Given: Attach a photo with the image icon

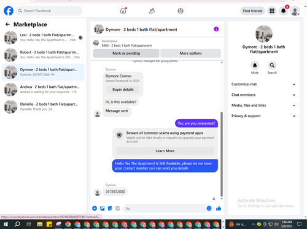Looking at the screenshot, I should point(103,208).
